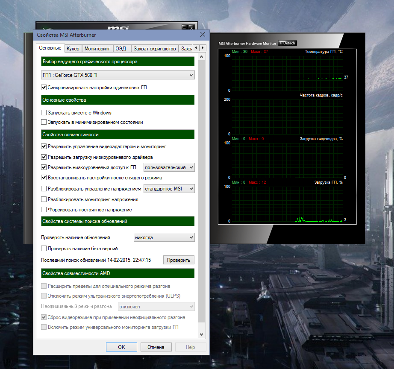Click the first Свойства совместимости section header
394x369 pixels.
point(118,135)
